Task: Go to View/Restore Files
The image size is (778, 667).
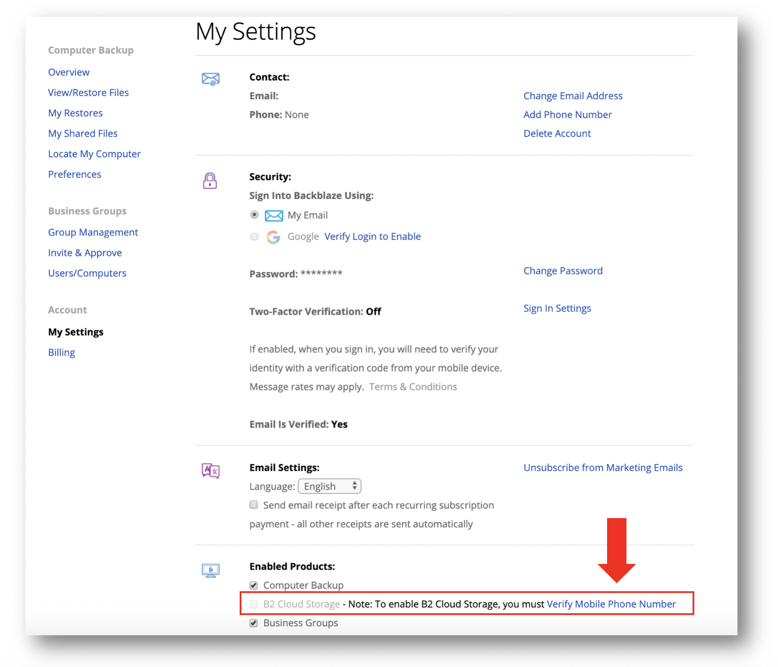Action: pos(89,93)
